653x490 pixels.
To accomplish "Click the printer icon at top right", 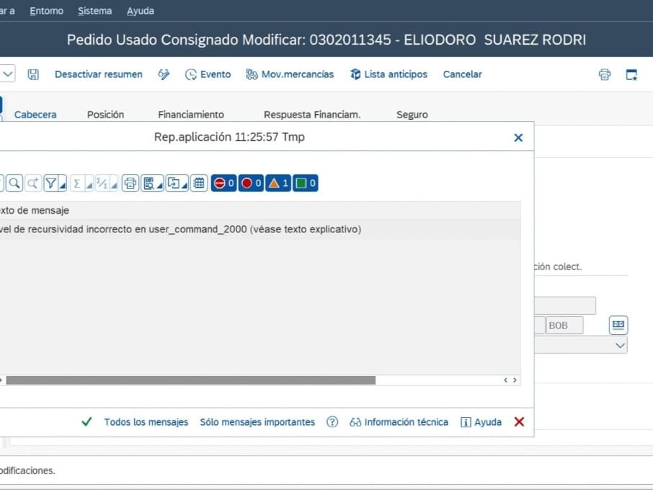I will point(605,74).
